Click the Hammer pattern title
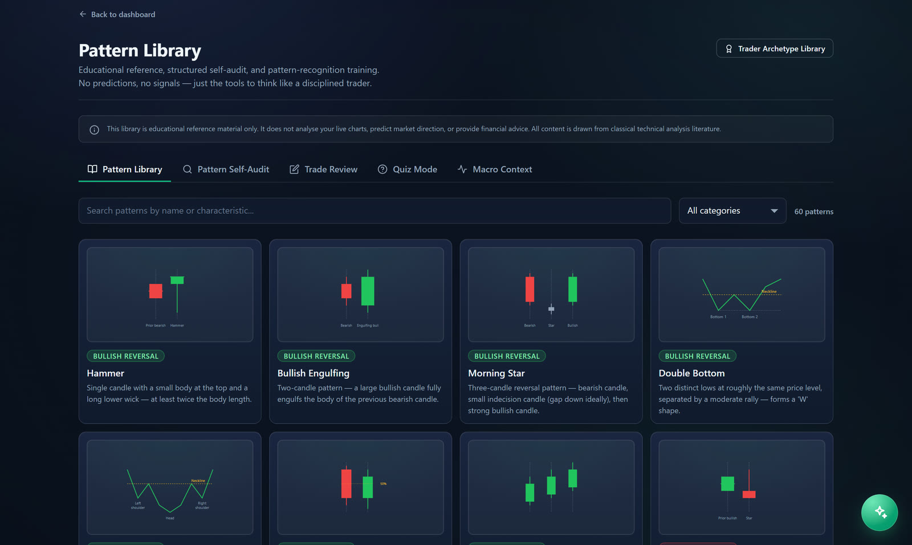The width and height of the screenshot is (912, 545). [105, 373]
